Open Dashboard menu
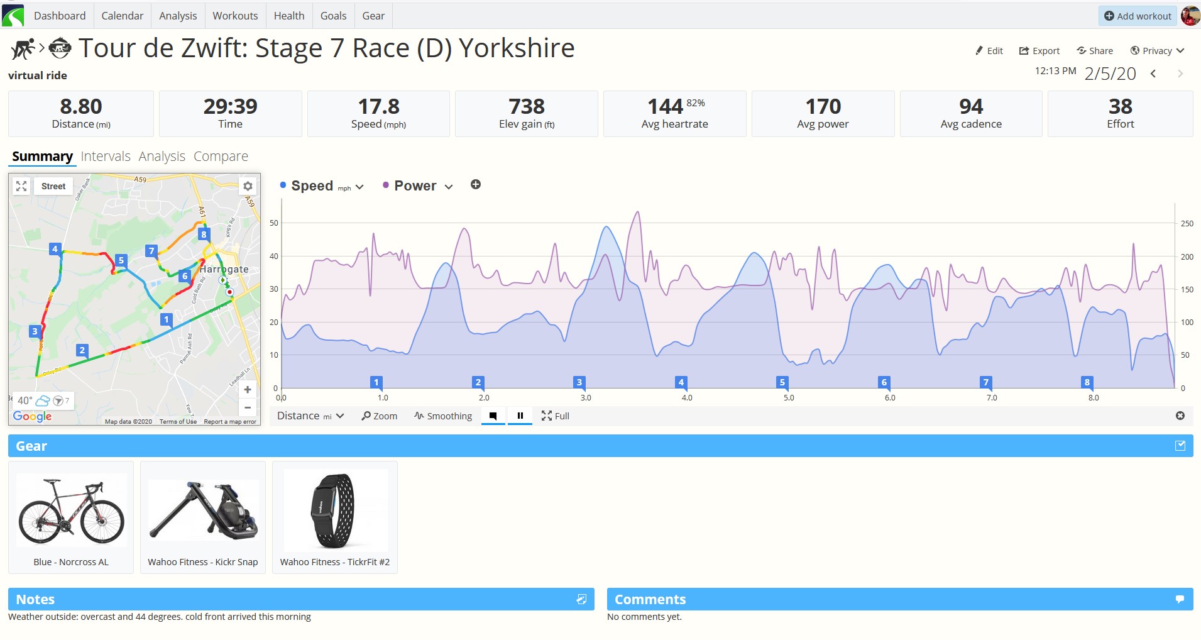Viewport: 1201px width, 640px height. pyautogui.click(x=60, y=16)
